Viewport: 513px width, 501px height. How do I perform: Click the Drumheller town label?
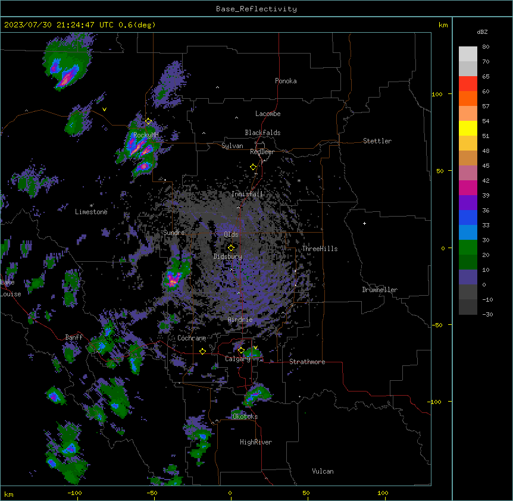click(380, 290)
